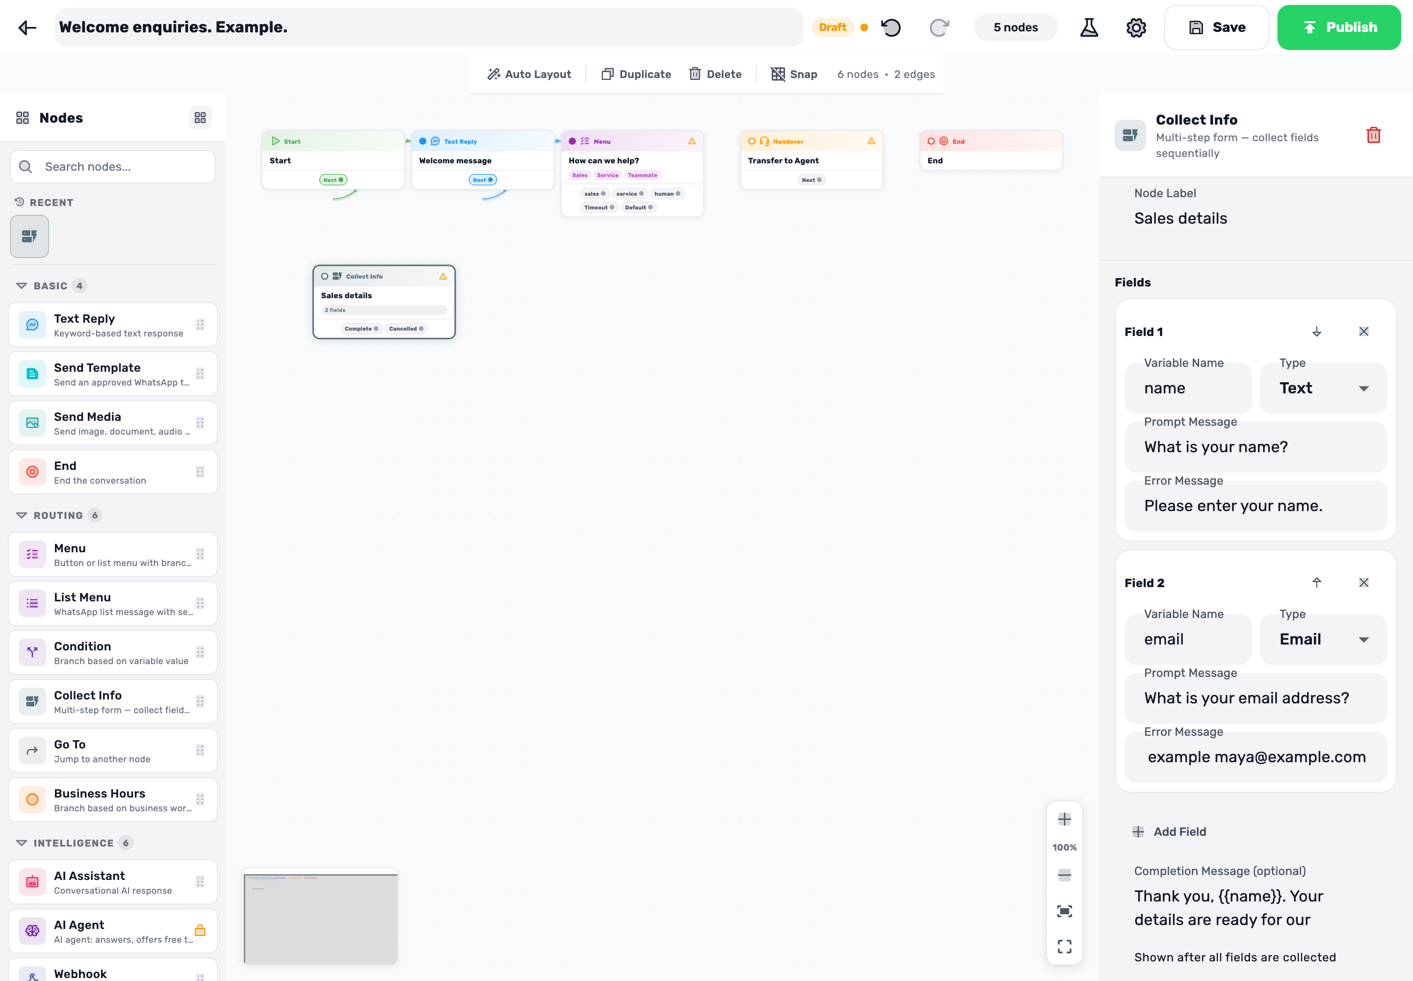1413x981 pixels.
Task: Collapse the INTELLIGENCE nodes section
Action: coord(74,843)
